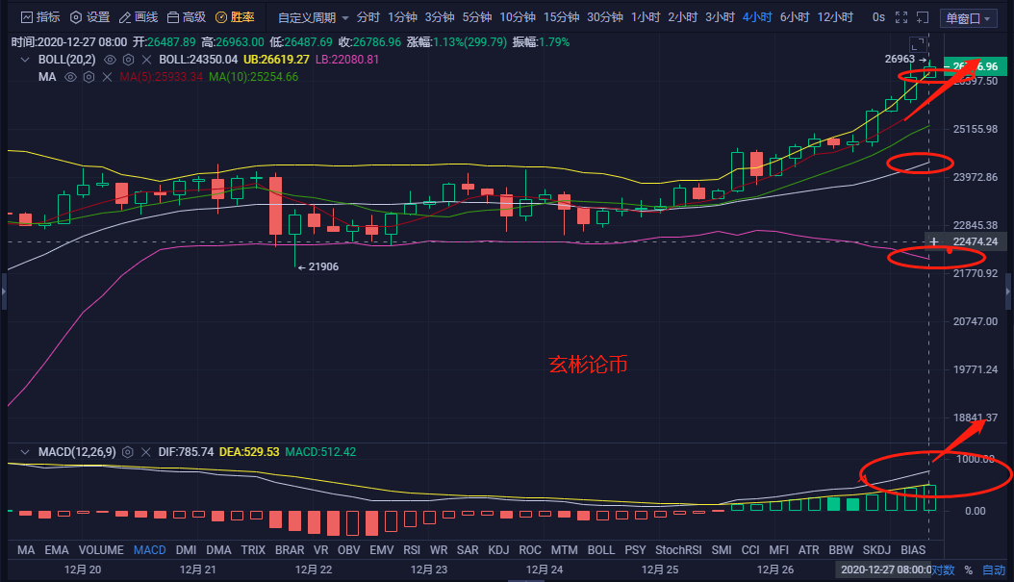This screenshot has height=582, width=1014.
Task: Switch the chart to 对数 log scale
Action: 942,569
